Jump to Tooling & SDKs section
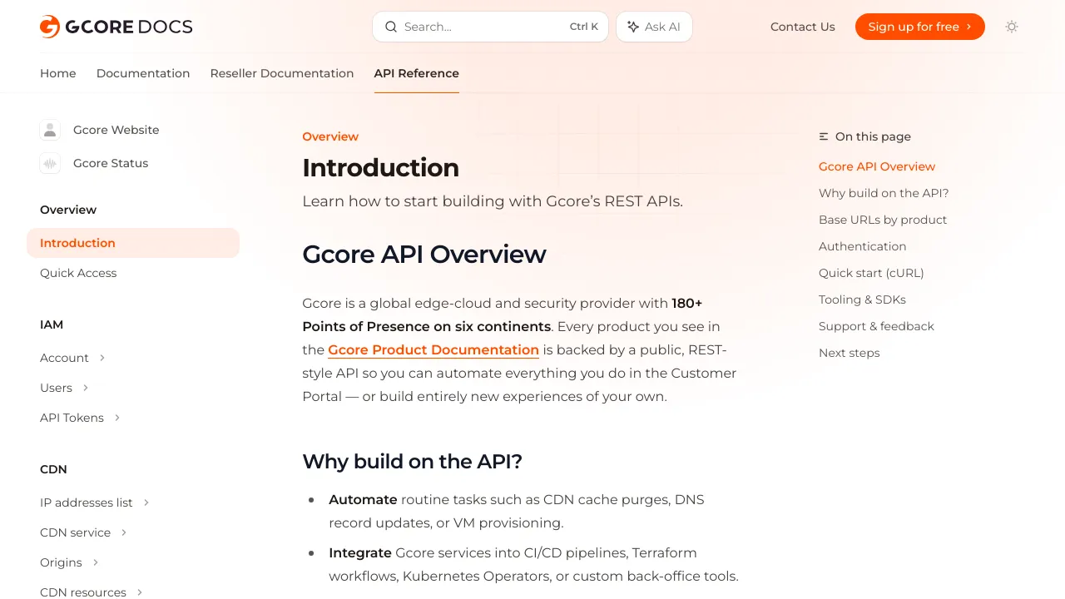Screen dimensions: 1065x599 pos(862,299)
